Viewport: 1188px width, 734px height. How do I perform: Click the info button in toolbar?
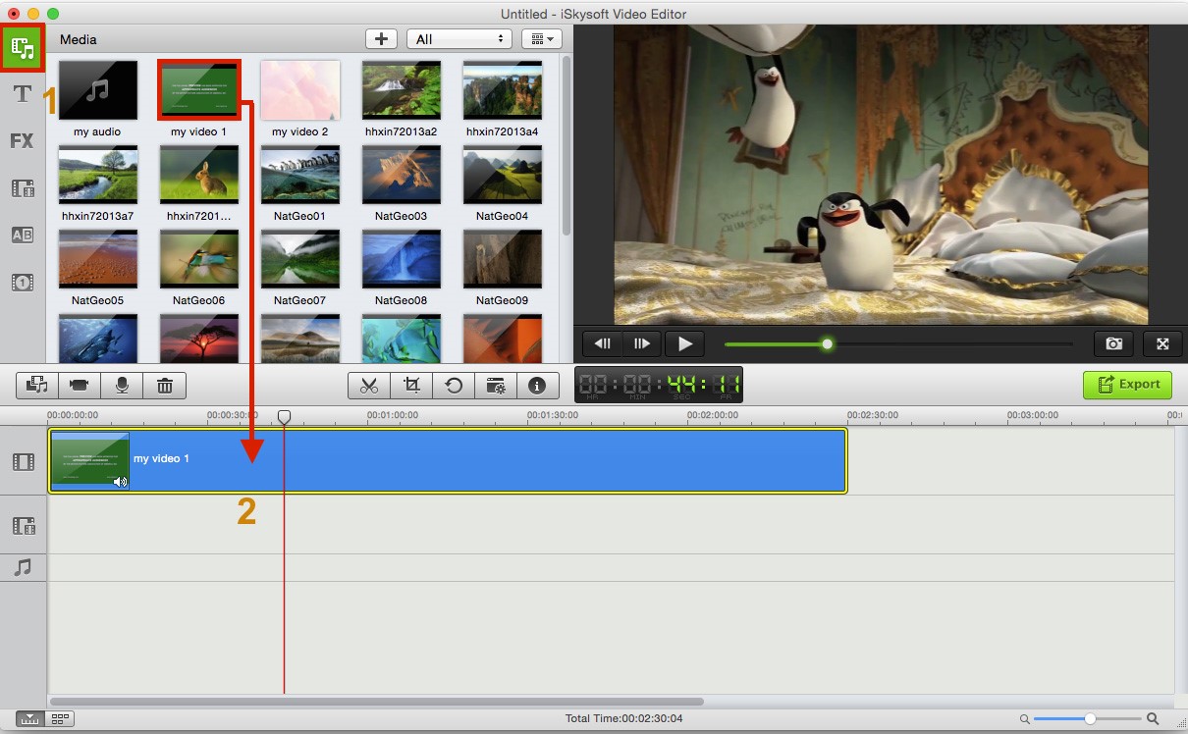(537, 386)
